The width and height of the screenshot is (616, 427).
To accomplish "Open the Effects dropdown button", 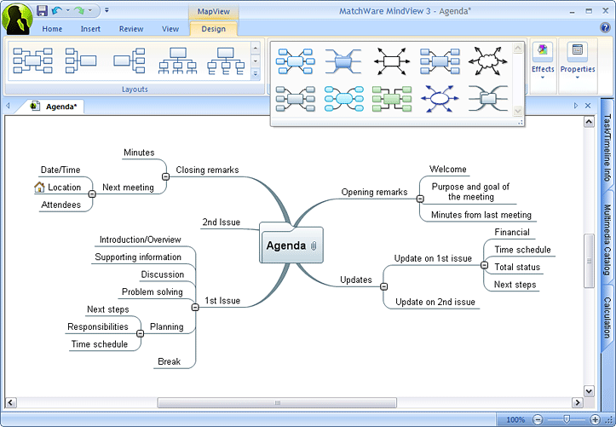I will pos(543,61).
